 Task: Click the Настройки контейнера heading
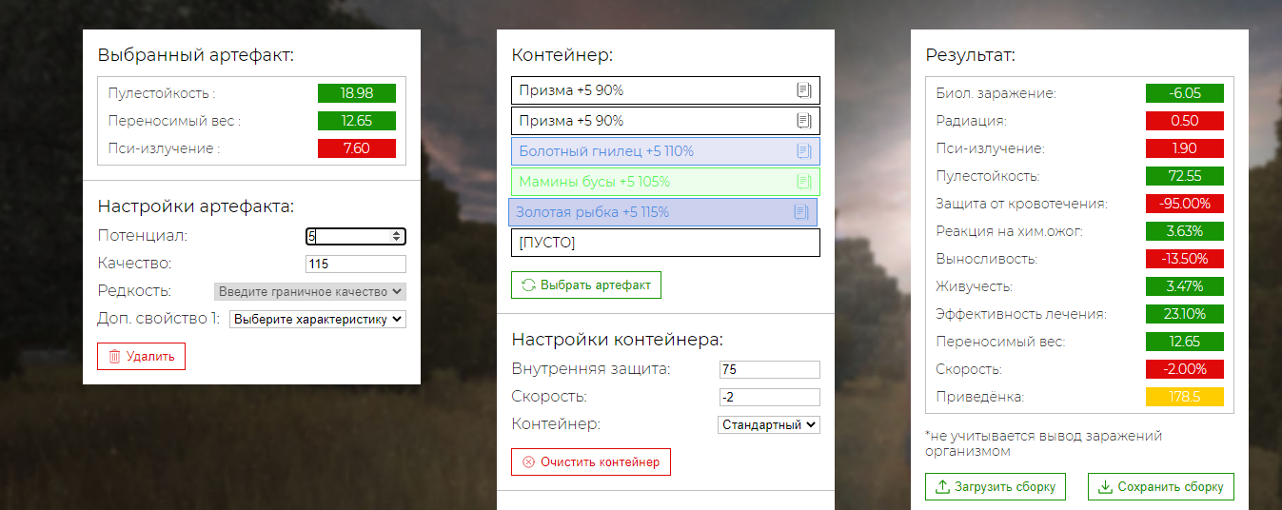[618, 340]
